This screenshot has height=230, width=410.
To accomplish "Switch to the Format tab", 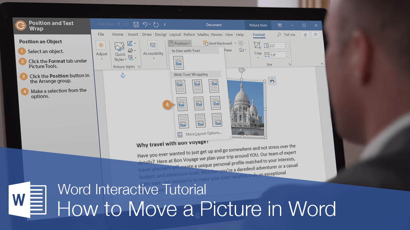I will [259, 35].
